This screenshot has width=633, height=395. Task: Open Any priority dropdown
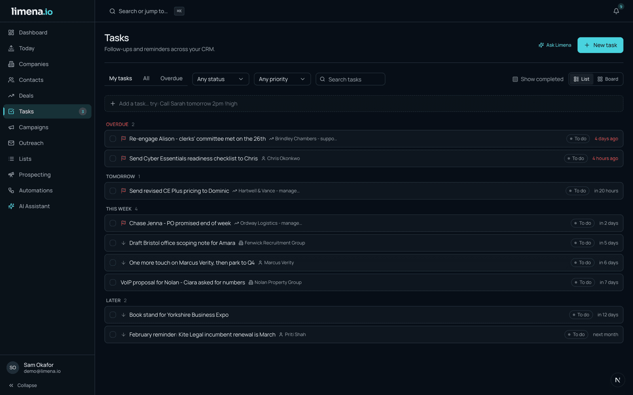click(282, 79)
